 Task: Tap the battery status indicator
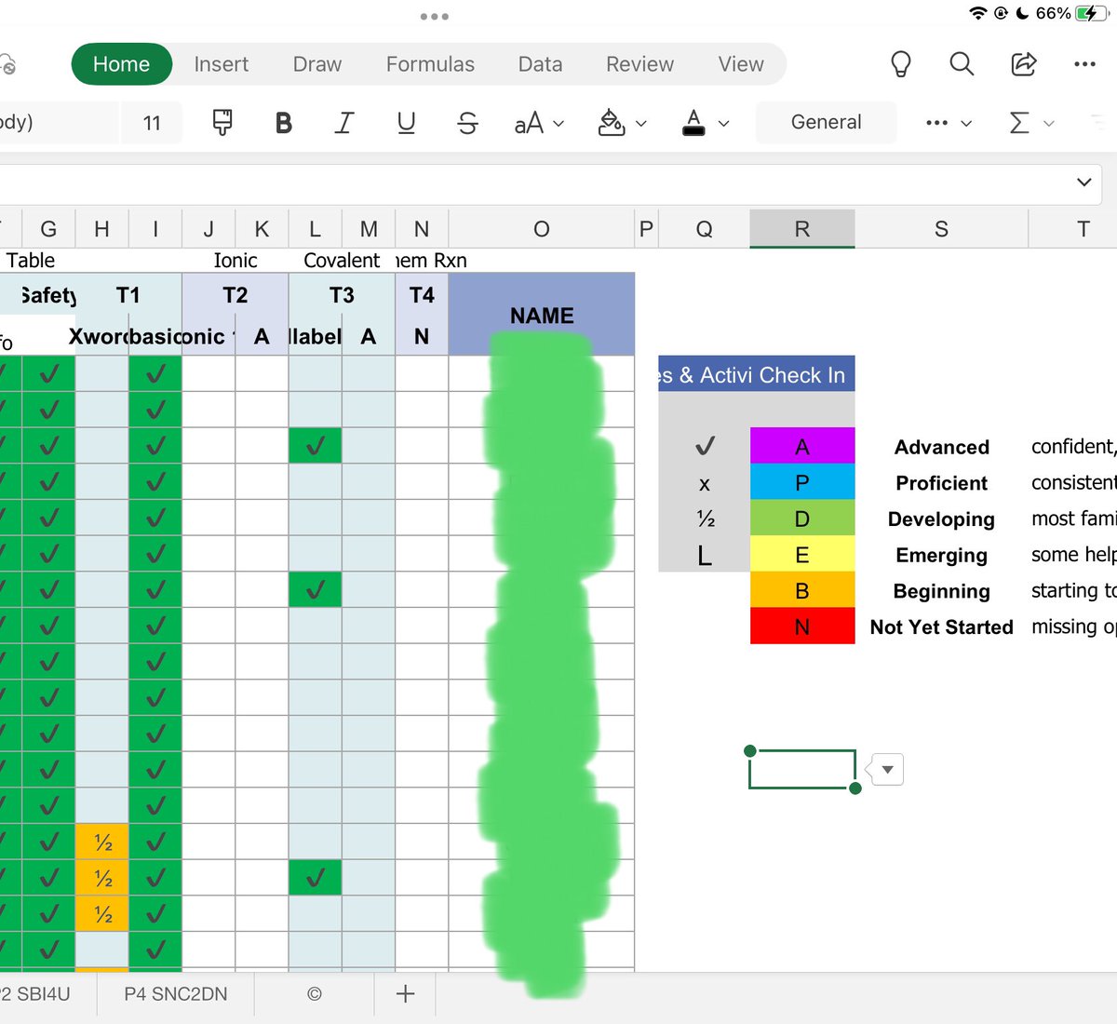click(x=1090, y=13)
